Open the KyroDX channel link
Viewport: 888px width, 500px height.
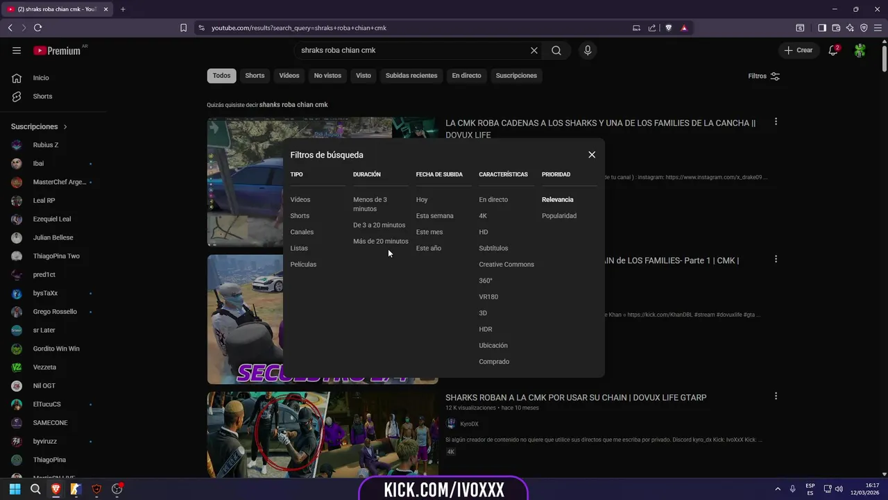point(469,424)
